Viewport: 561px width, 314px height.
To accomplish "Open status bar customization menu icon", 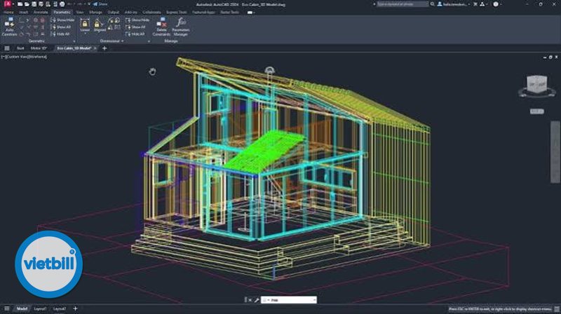I will point(557,308).
